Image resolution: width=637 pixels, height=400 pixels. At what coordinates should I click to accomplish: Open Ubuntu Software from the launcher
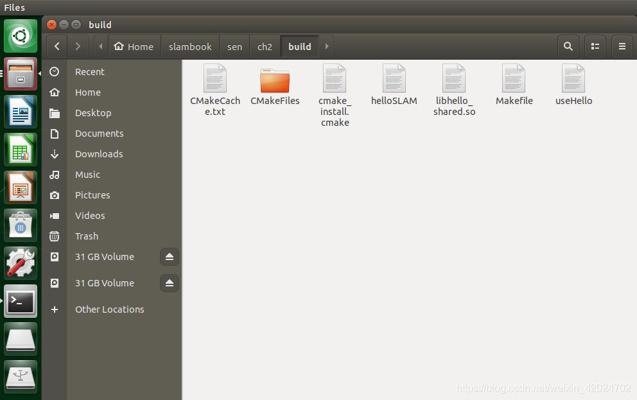pyautogui.click(x=21, y=225)
